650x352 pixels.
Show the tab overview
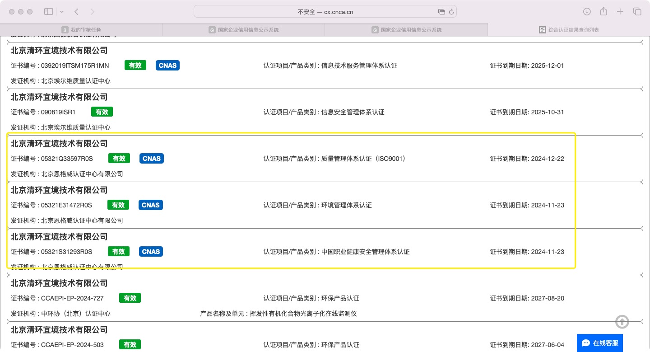pyautogui.click(x=637, y=12)
